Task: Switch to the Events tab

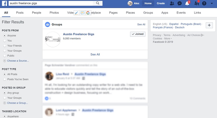Action: coord(181,13)
